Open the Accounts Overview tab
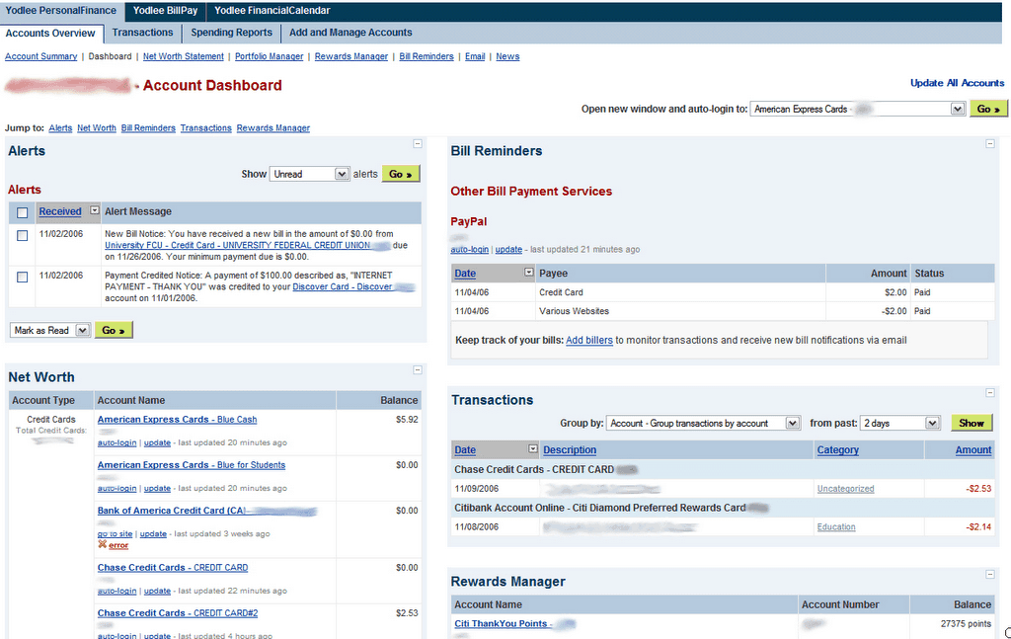The image size is (1011, 639). (50, 33)
